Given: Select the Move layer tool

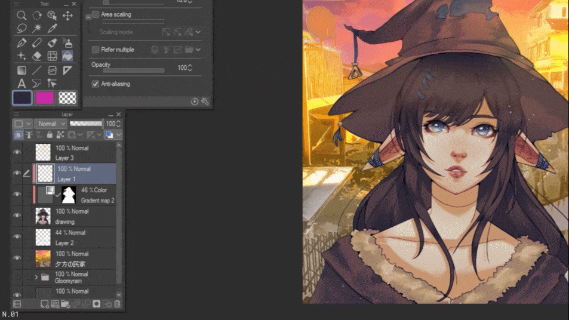Looking at the screenshot, I should pyautogui.click(x=67, y=16).
